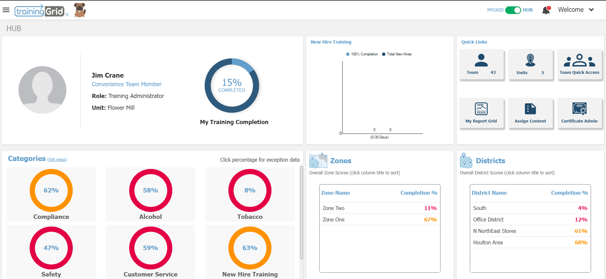Click the Tobacco 8% completion ring
This screenshot has width=606, height=279.
pyautogui.click(x=250, y=190)
